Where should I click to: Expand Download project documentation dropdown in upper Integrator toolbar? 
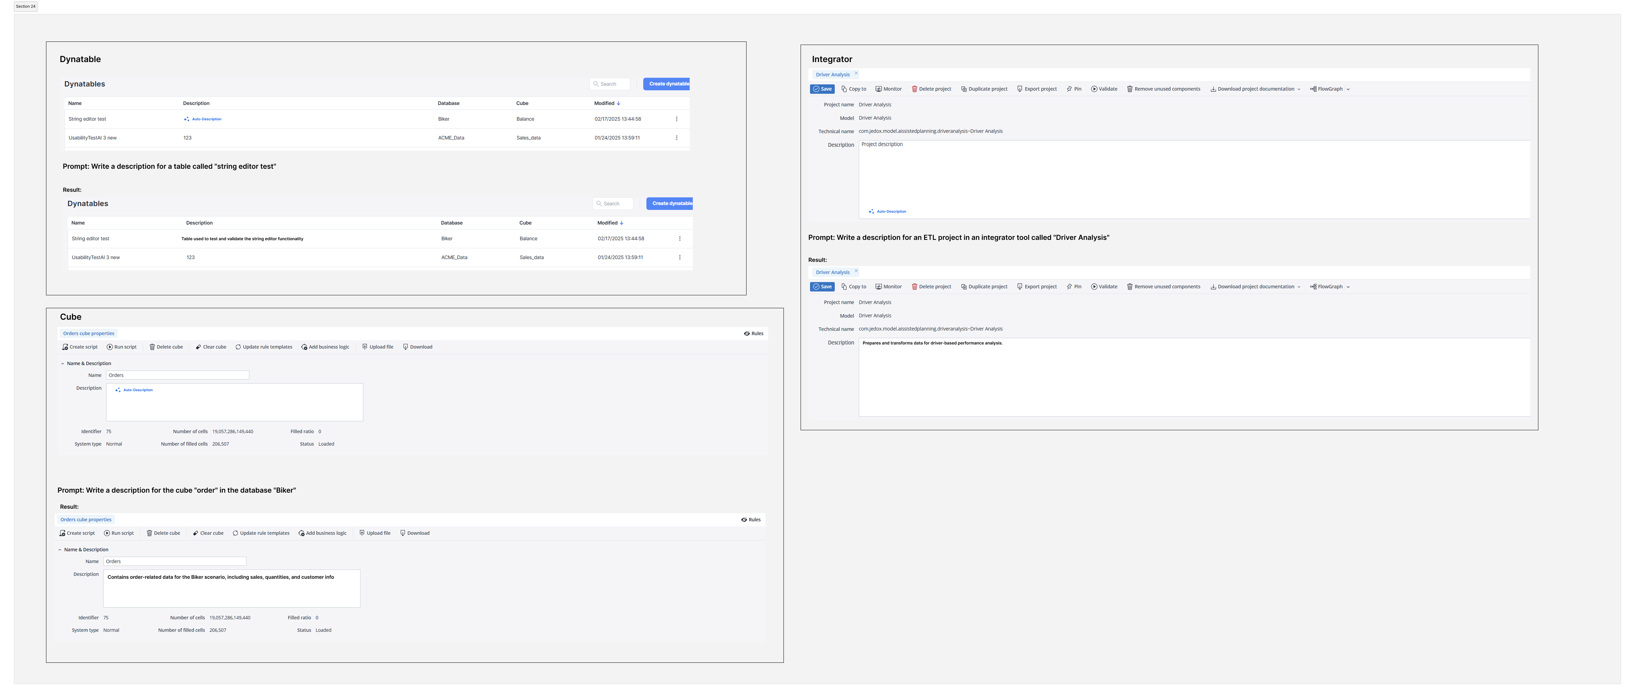point(1299,90)
